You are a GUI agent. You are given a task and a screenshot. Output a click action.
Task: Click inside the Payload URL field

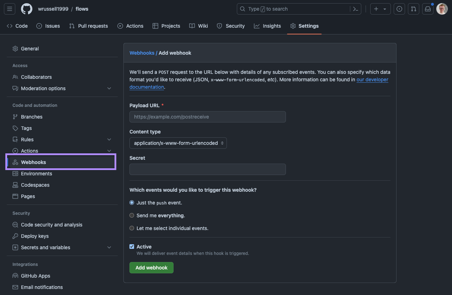tap(207, 116)
